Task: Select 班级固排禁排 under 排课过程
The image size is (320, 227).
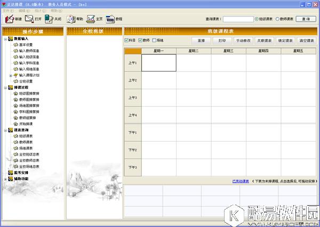Action: tap(29, 94)
